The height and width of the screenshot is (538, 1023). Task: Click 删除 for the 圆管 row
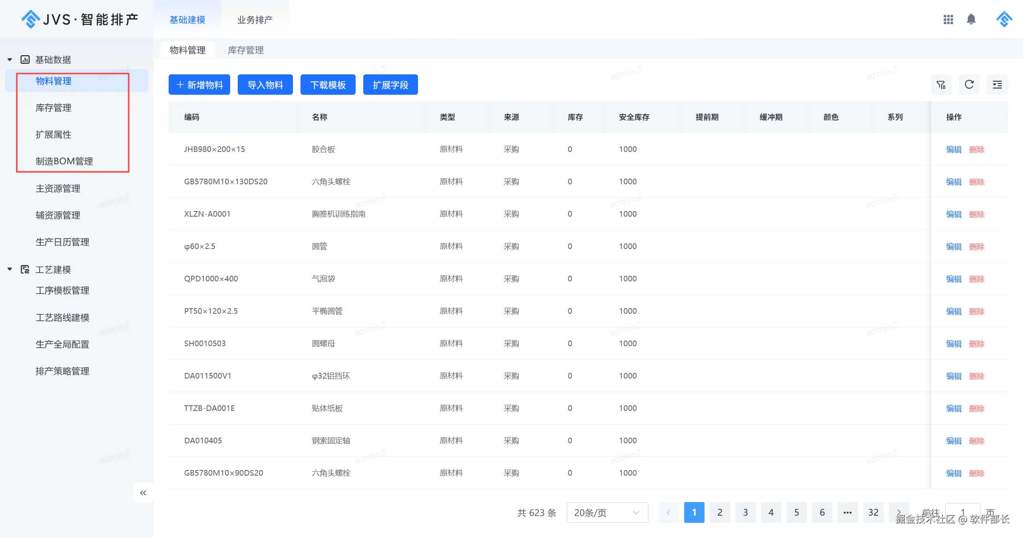click(x=977, y=247)
